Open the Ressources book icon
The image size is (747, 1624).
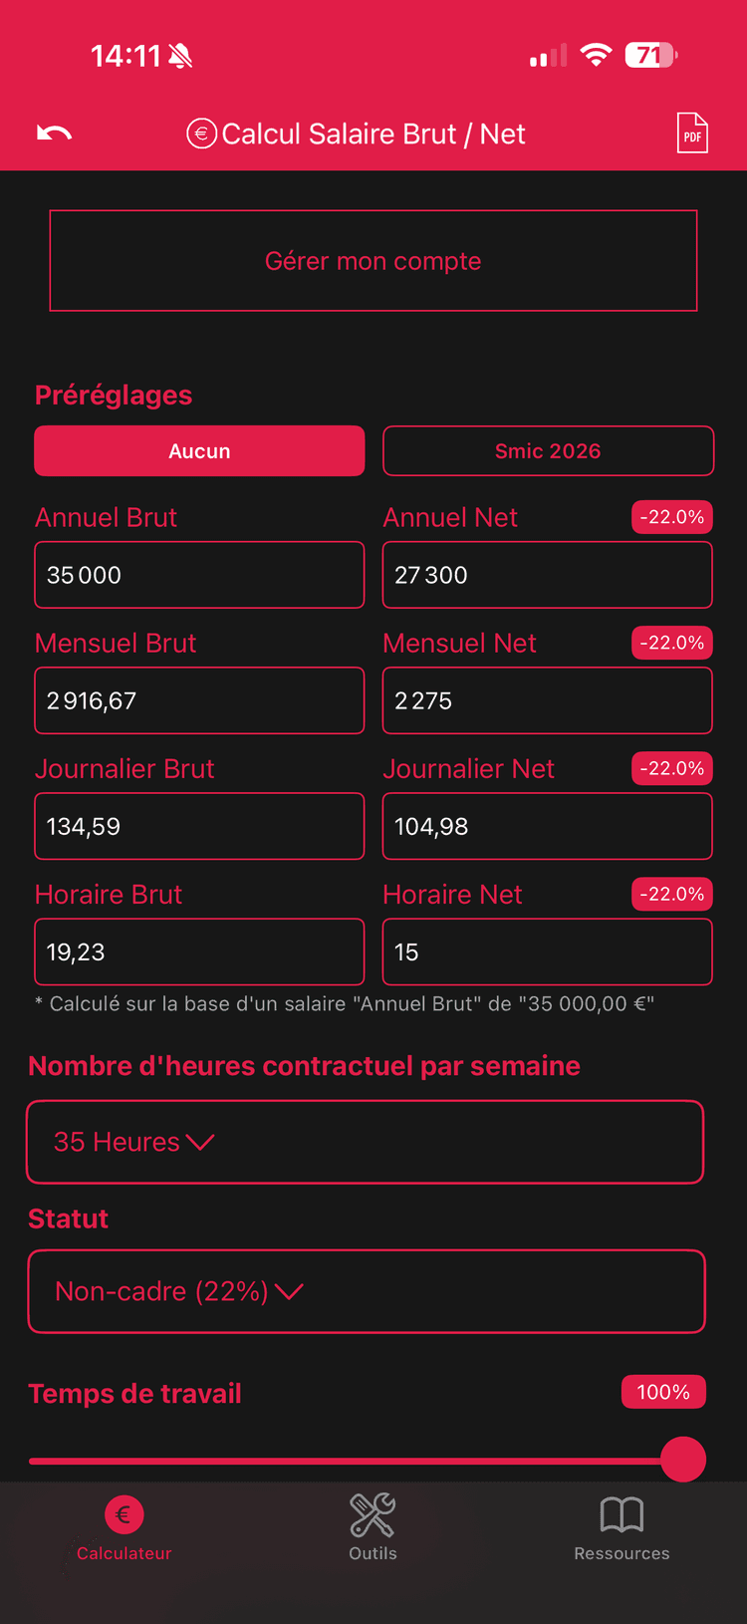622,1512
